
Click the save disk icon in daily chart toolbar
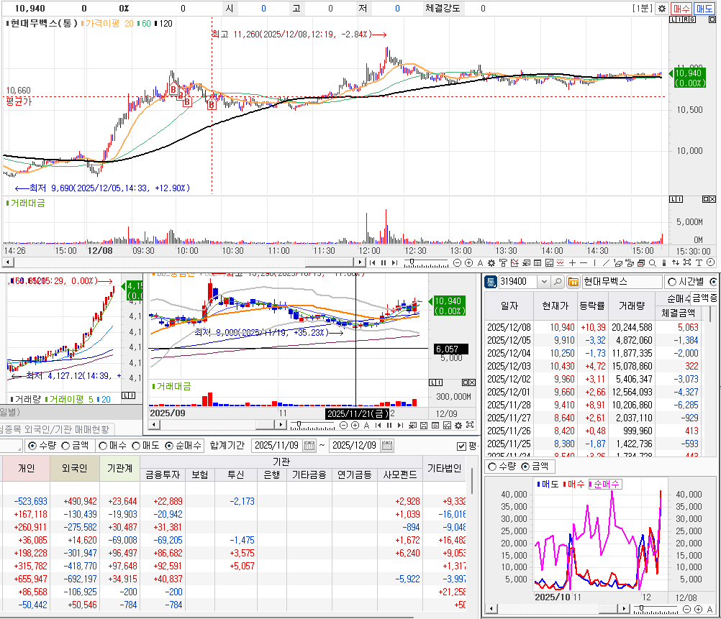click(x=424, y=426)
